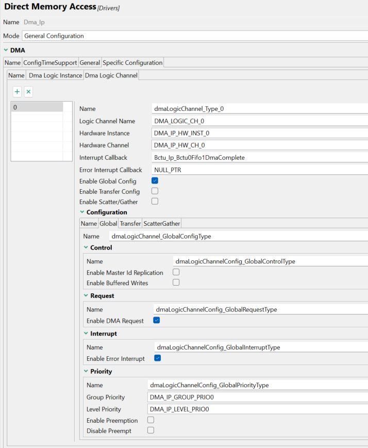The image size is (368, 448).
Task: Switch to the General tab
Action: [x=90, y=62]
